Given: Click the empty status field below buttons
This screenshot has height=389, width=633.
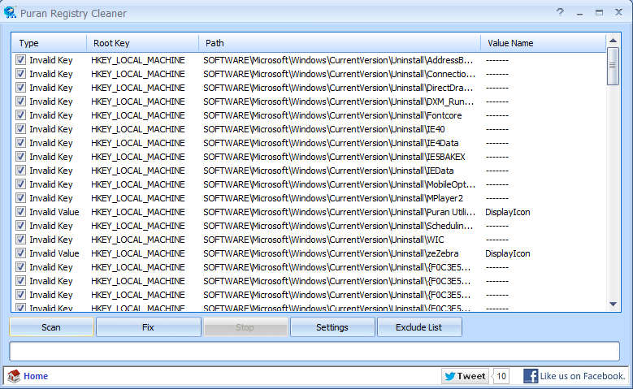Looking at the screenshot, I should click(x=314, y=351).
